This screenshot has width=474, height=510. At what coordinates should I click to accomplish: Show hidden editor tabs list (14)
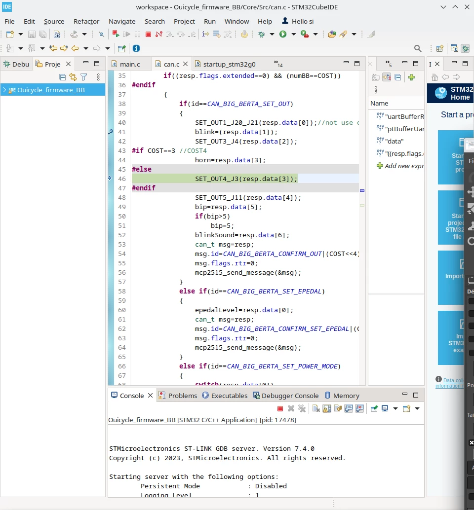(278, 64)
